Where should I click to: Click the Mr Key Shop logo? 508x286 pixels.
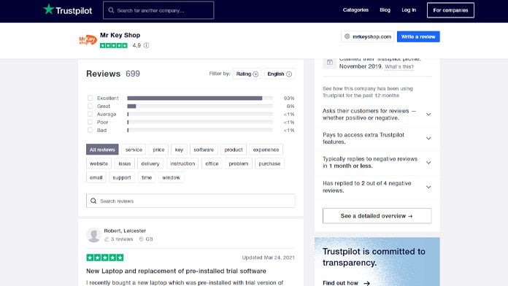tap(88, 40)
